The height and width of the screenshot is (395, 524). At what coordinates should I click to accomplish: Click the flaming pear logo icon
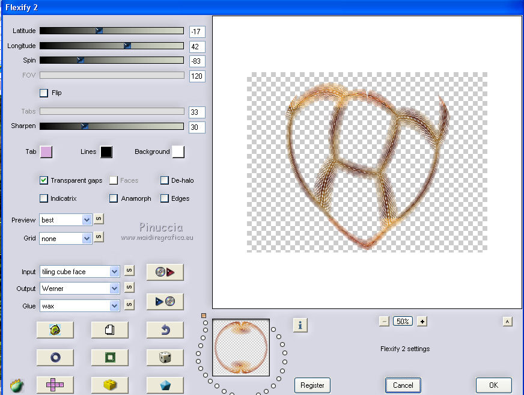tap(17, 385)
